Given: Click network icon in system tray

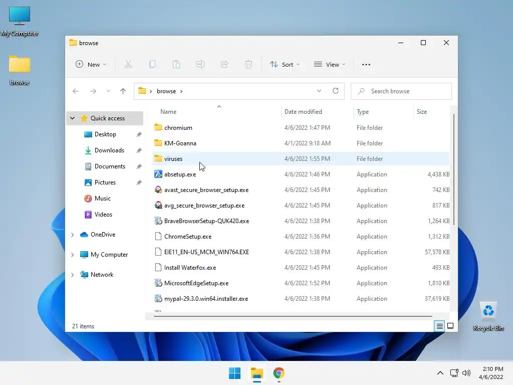Looking at the screenshot, I should [454, 373].
